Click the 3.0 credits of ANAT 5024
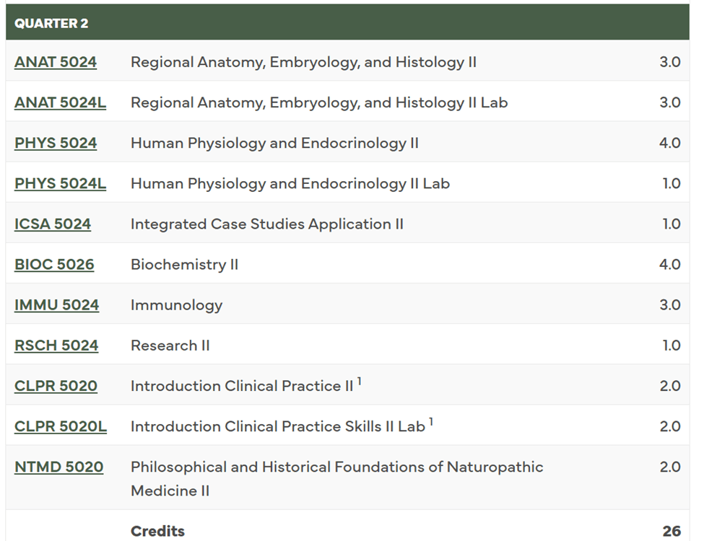The image size is (704, 541). [x=670, y=62]
